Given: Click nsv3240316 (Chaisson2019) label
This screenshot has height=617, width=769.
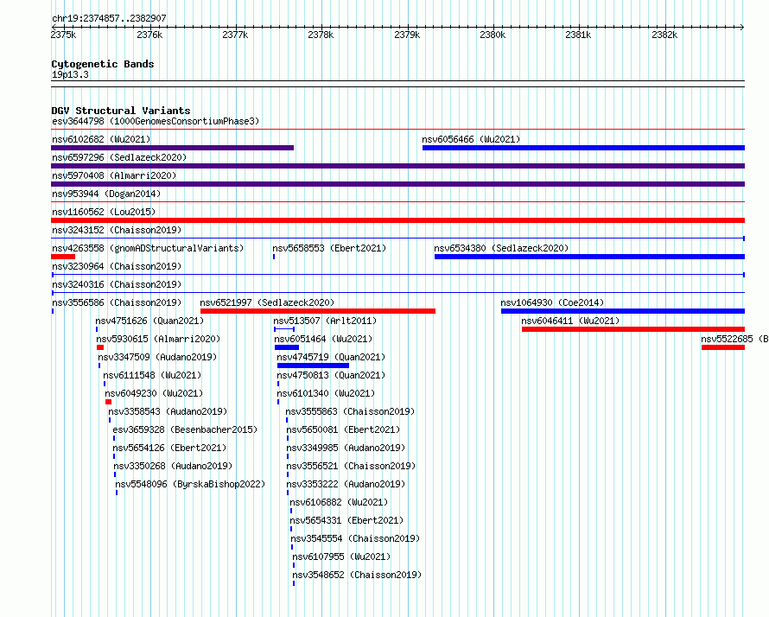Looking at the screenshot, I should click(117, 284).
